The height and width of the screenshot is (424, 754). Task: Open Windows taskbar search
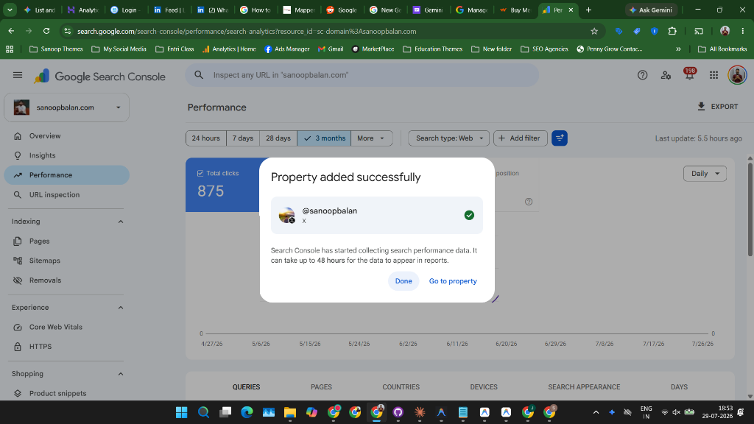pos(203,412)
